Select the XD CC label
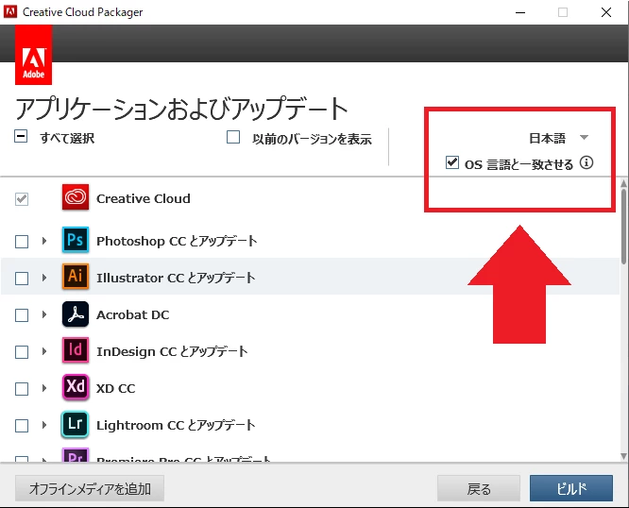The image size is (629, 508). 116,388
